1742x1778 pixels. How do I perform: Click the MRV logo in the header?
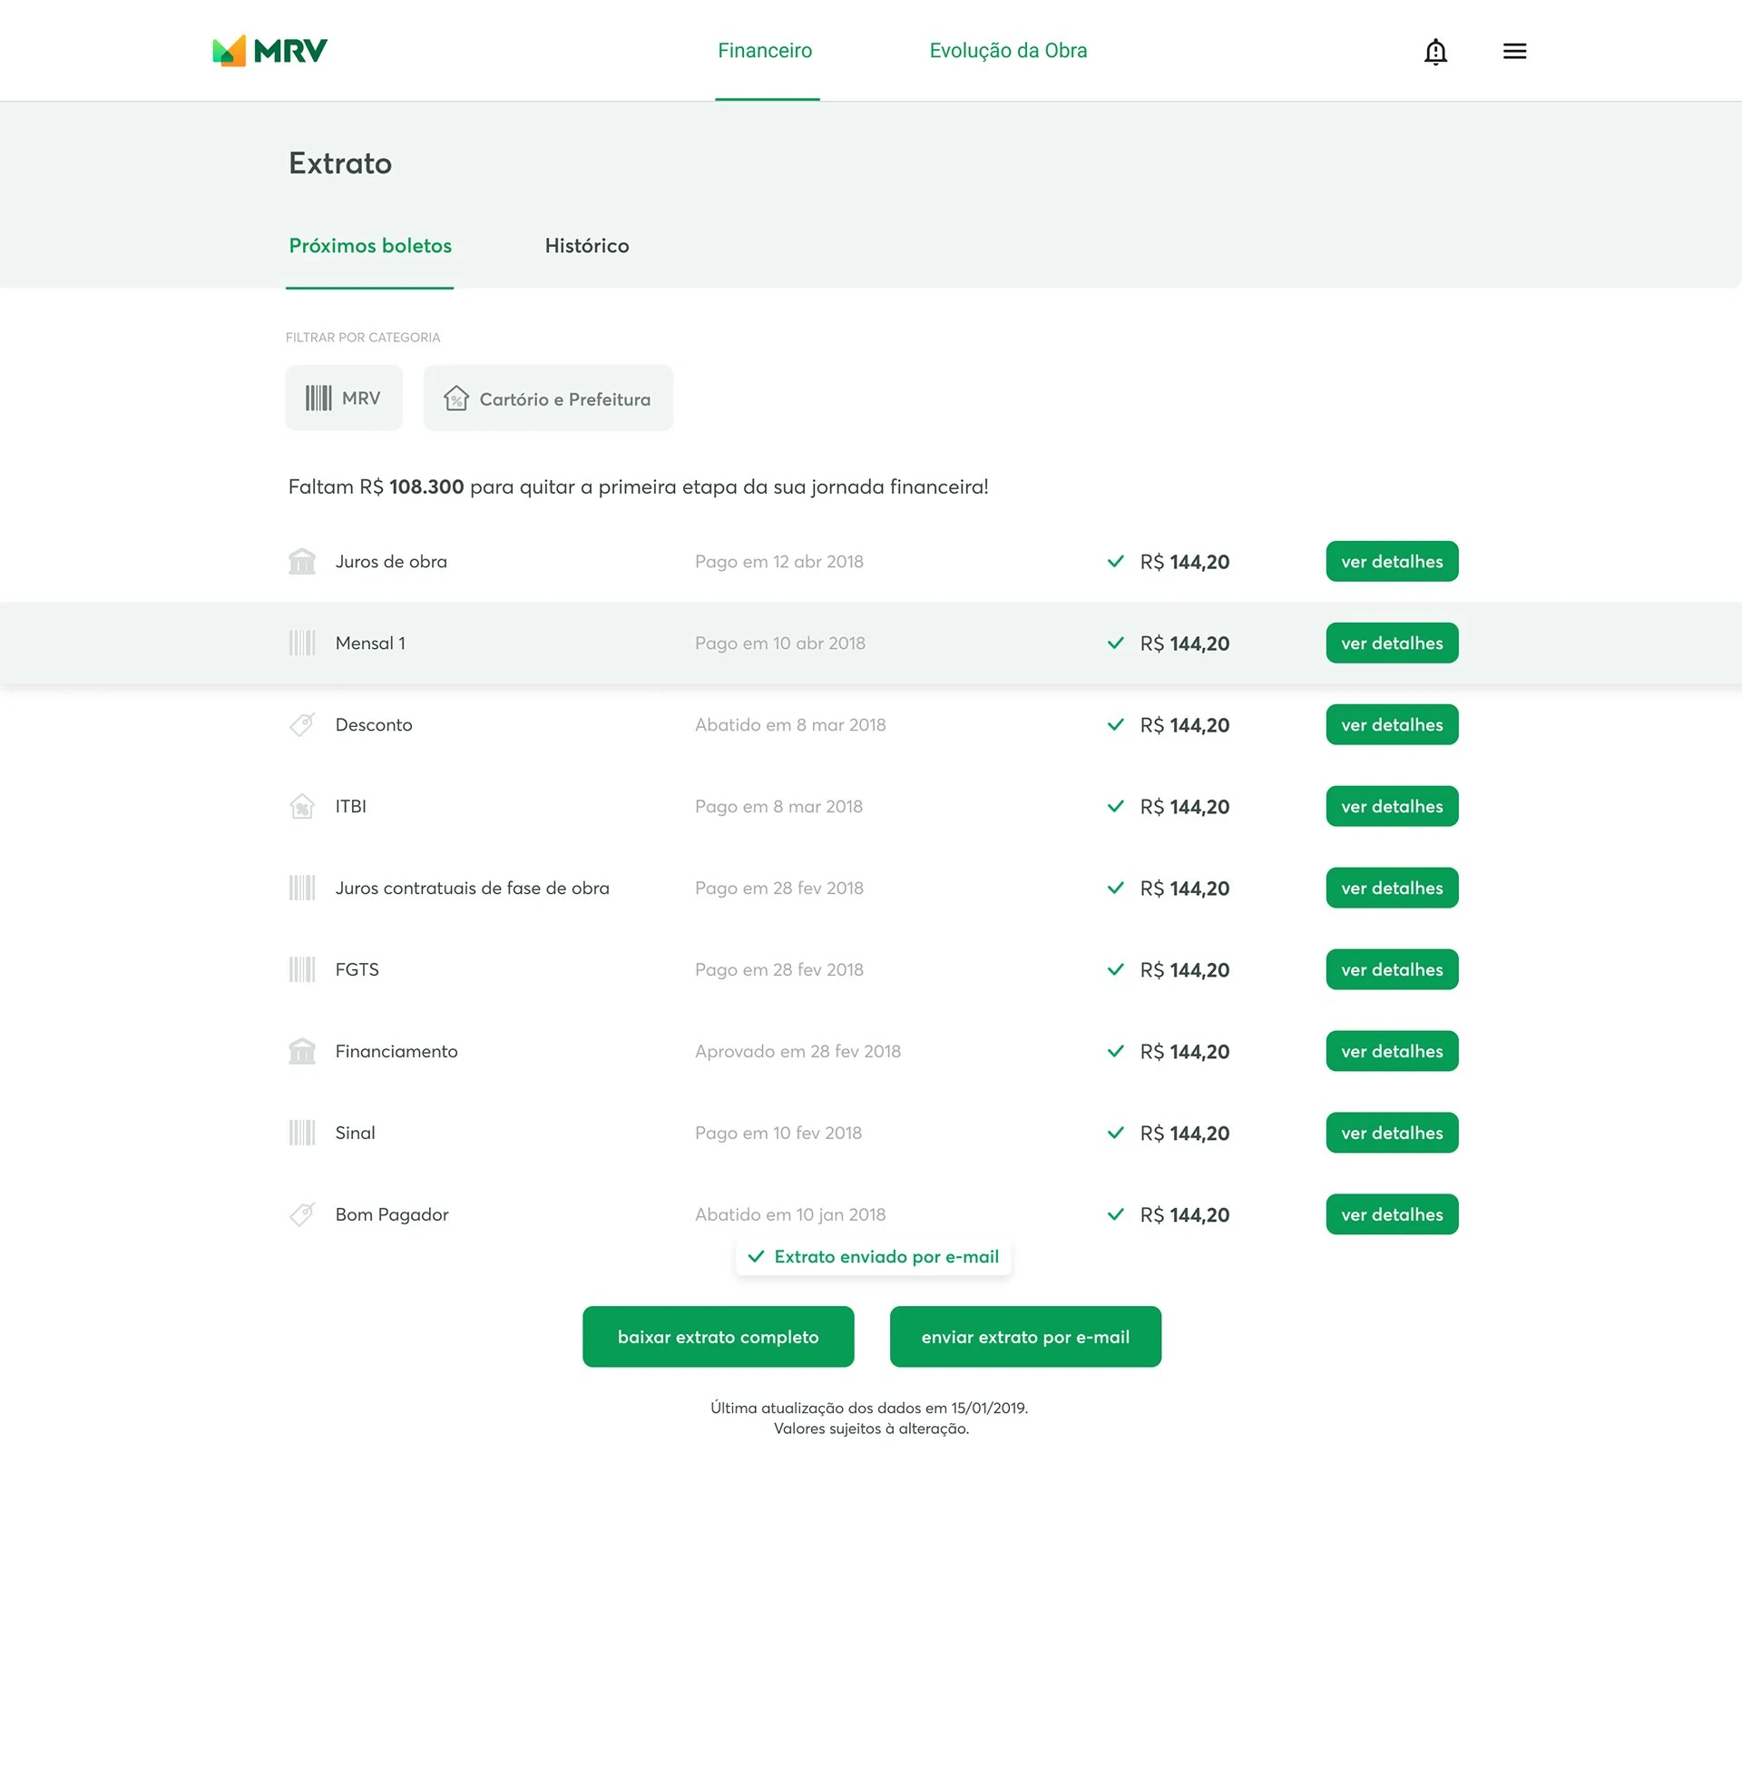269,51
